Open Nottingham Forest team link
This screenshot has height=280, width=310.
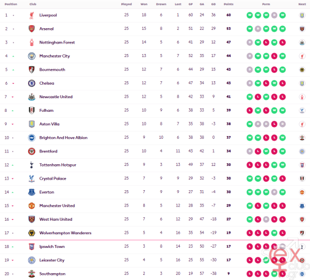tap(57, 42)
